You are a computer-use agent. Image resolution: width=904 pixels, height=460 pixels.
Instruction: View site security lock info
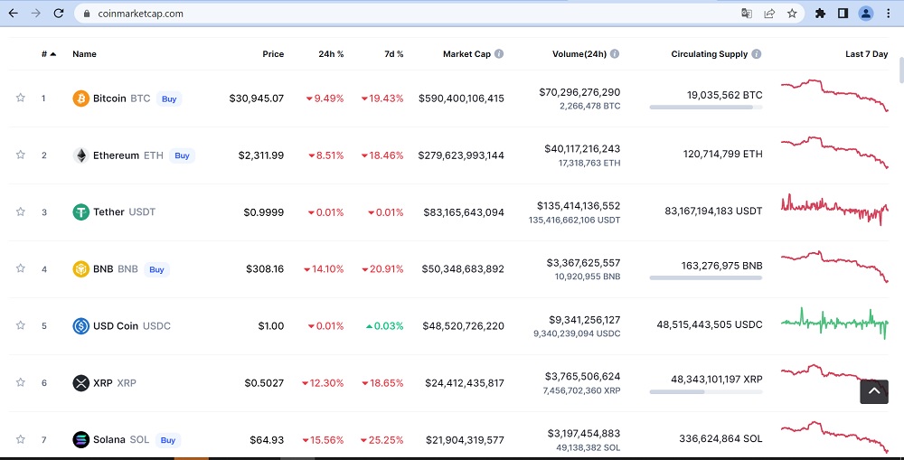click(87, 14)
